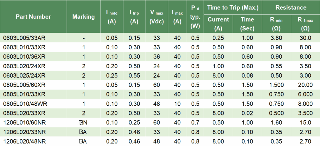Click the I hold (A) column header
This screenshot has width=320, height=146.
tap(112, 17)
